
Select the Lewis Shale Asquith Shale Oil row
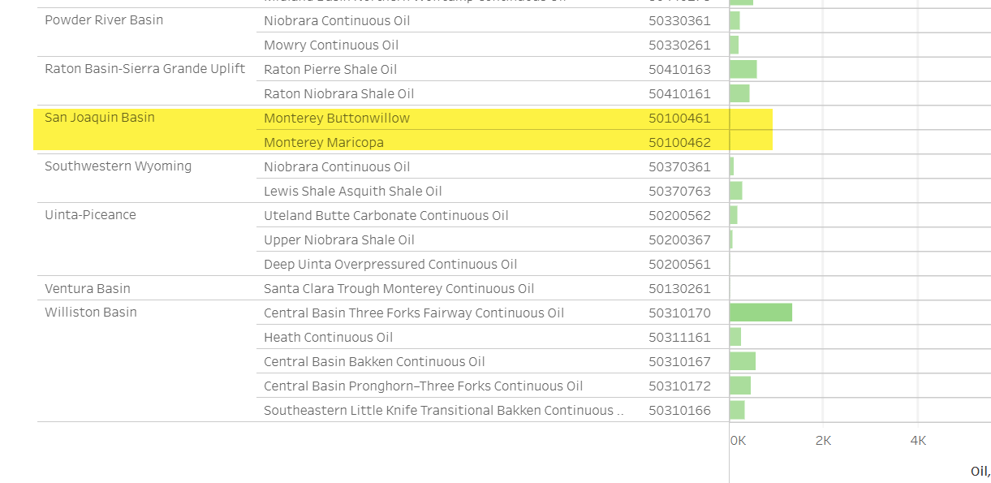(x=352, y=192)
